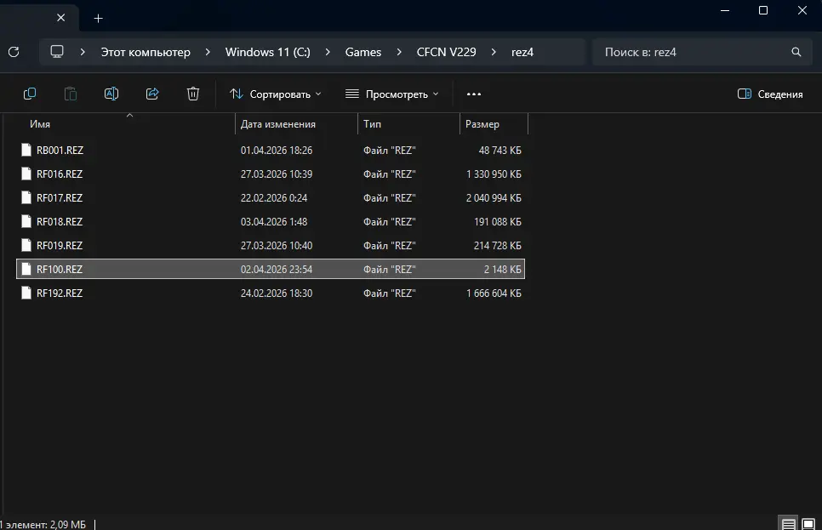Viewport: 822px width, 530px height.
Task: Click the rez4 breadcrumb segment
Action: pyautogui.click(x=522, y=52)
